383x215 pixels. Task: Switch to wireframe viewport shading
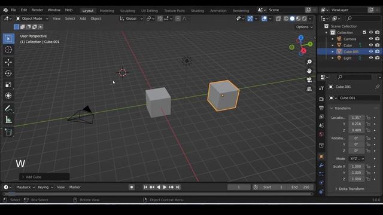286,19
